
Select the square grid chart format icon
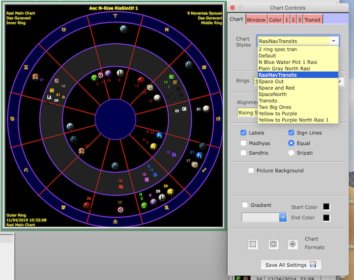[x=273, y=244]
